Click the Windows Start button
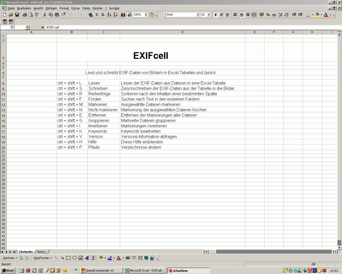This screenshot has height=274, width=342. (8, 270)
